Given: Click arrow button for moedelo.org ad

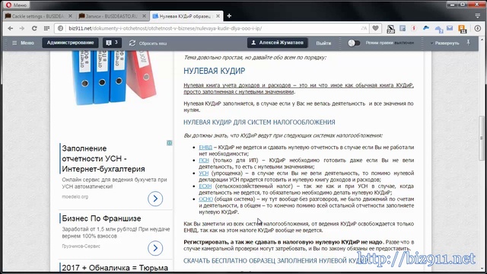Looking at the screenshot, I should [x=155, y=199].
